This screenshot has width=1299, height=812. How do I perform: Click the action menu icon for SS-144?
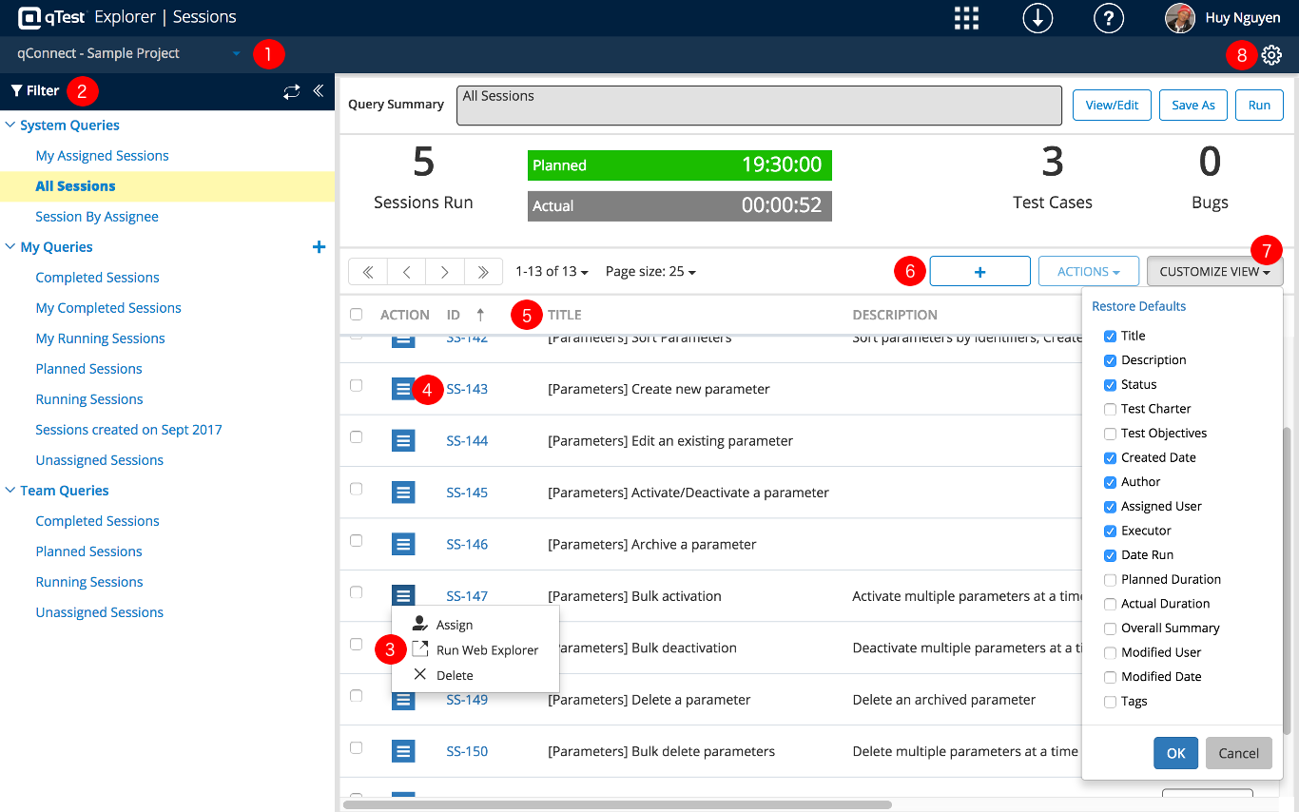click(403, 441)
